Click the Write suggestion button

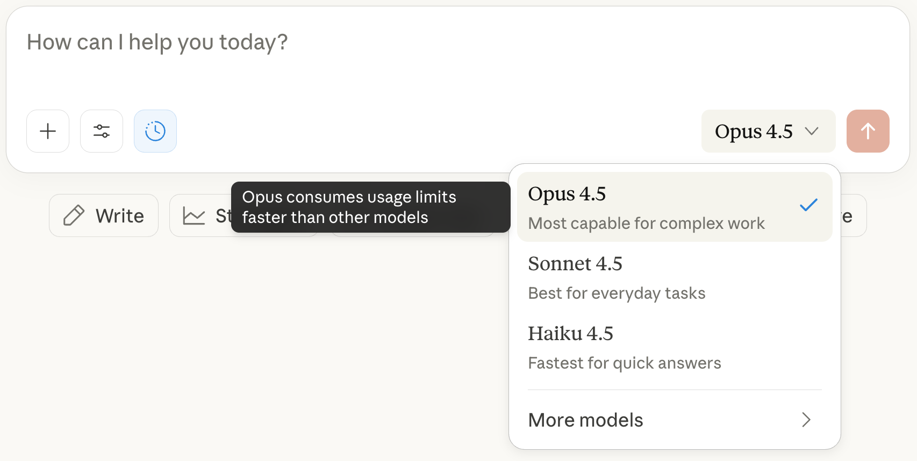103,215
